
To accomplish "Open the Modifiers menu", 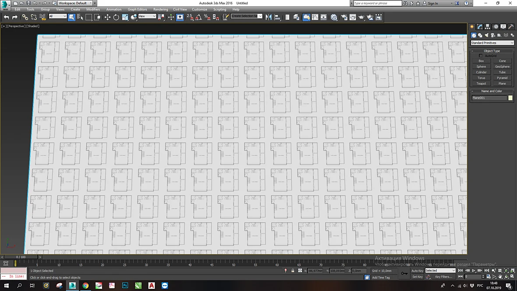I will coord(93,9).
